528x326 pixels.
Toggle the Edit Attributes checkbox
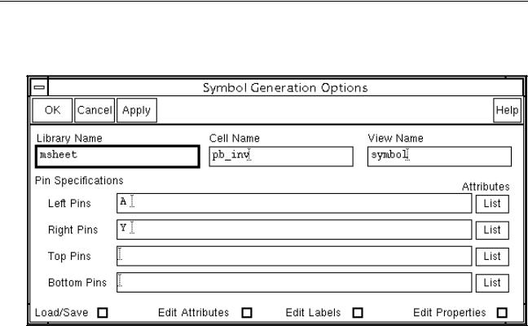(247, 313)
